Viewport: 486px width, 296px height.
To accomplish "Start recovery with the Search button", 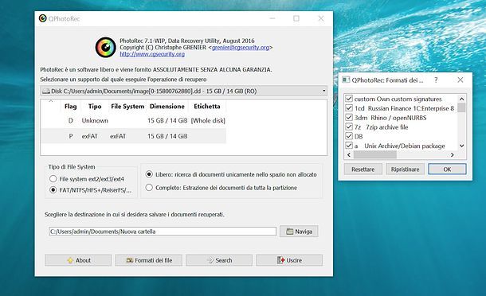I will pyautogui.click(x=219, y=260).
